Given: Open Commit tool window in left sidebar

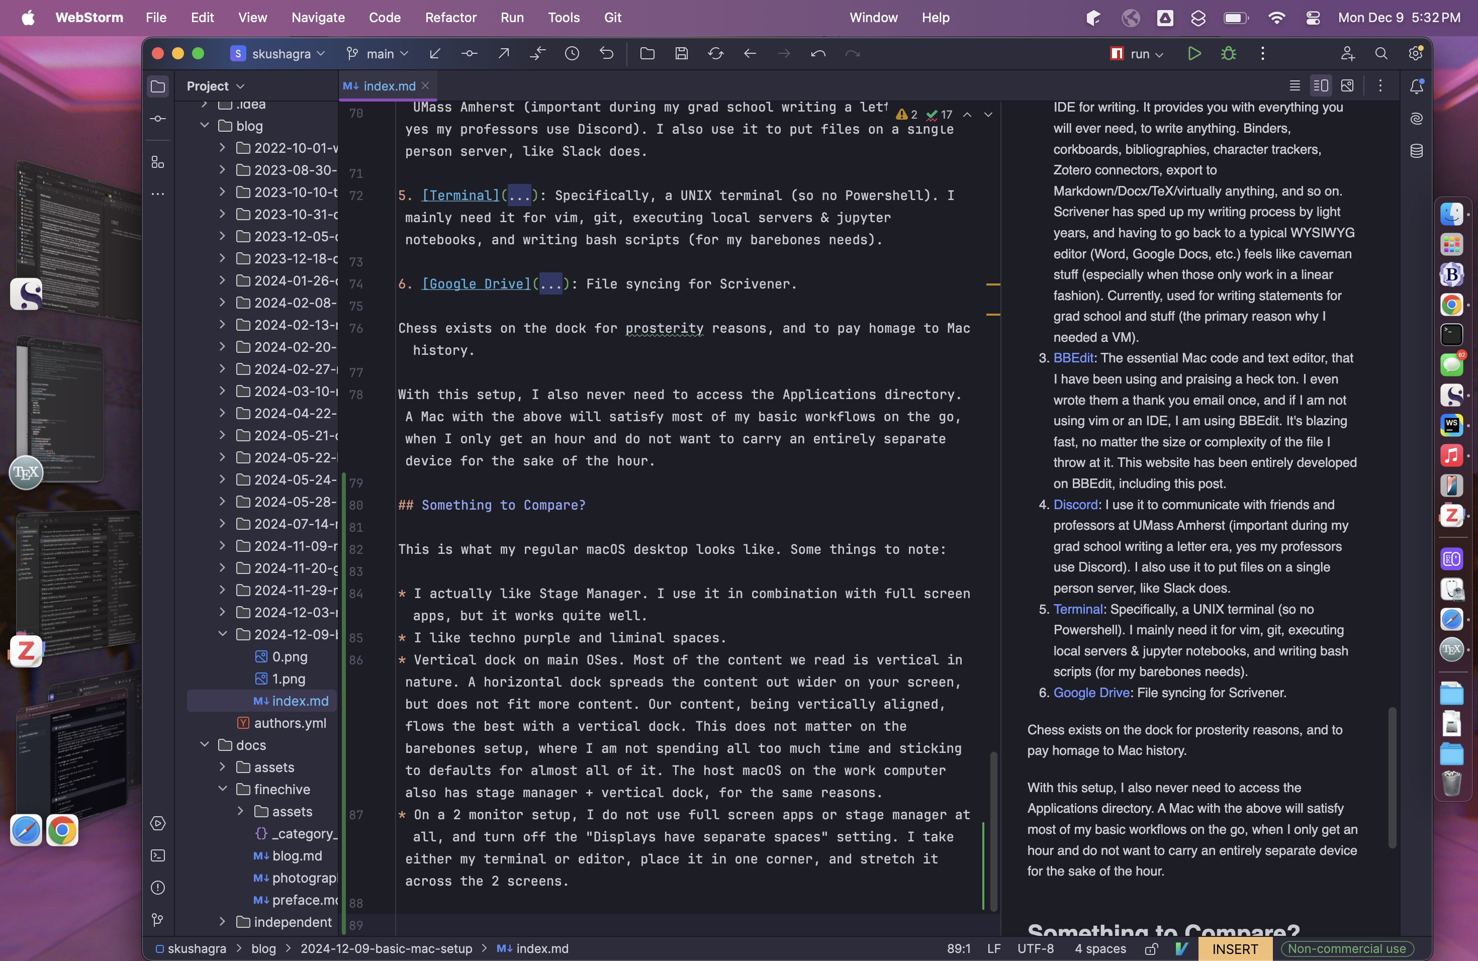Looking at the screenshot, I should [158, 119].
